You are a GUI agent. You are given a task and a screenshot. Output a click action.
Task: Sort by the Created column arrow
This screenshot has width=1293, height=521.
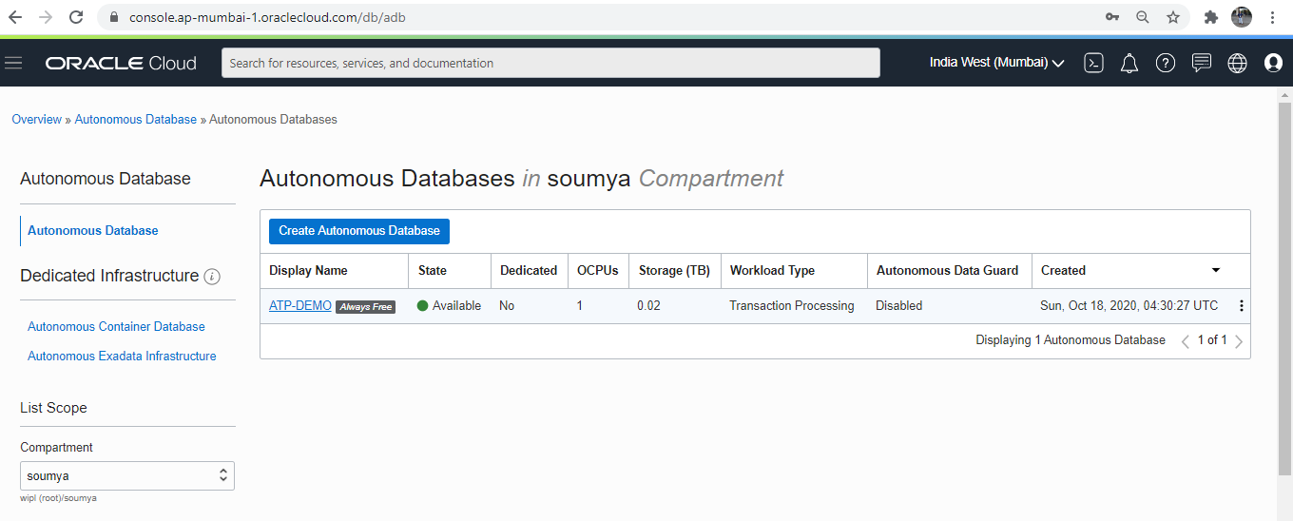(x=1215, y=270)
